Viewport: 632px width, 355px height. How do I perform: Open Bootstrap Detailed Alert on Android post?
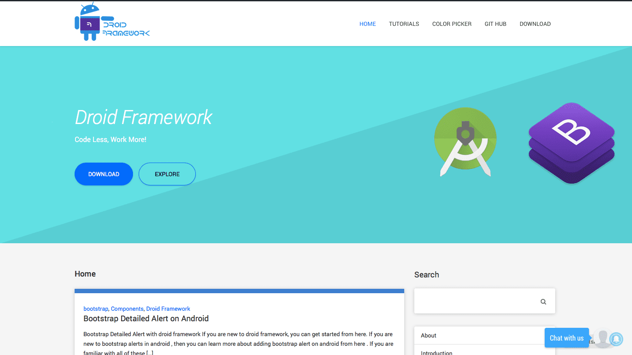pos(146,319)
